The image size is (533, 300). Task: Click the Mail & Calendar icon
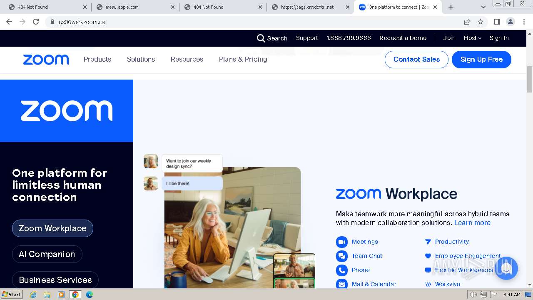click(x=342, y=284)
